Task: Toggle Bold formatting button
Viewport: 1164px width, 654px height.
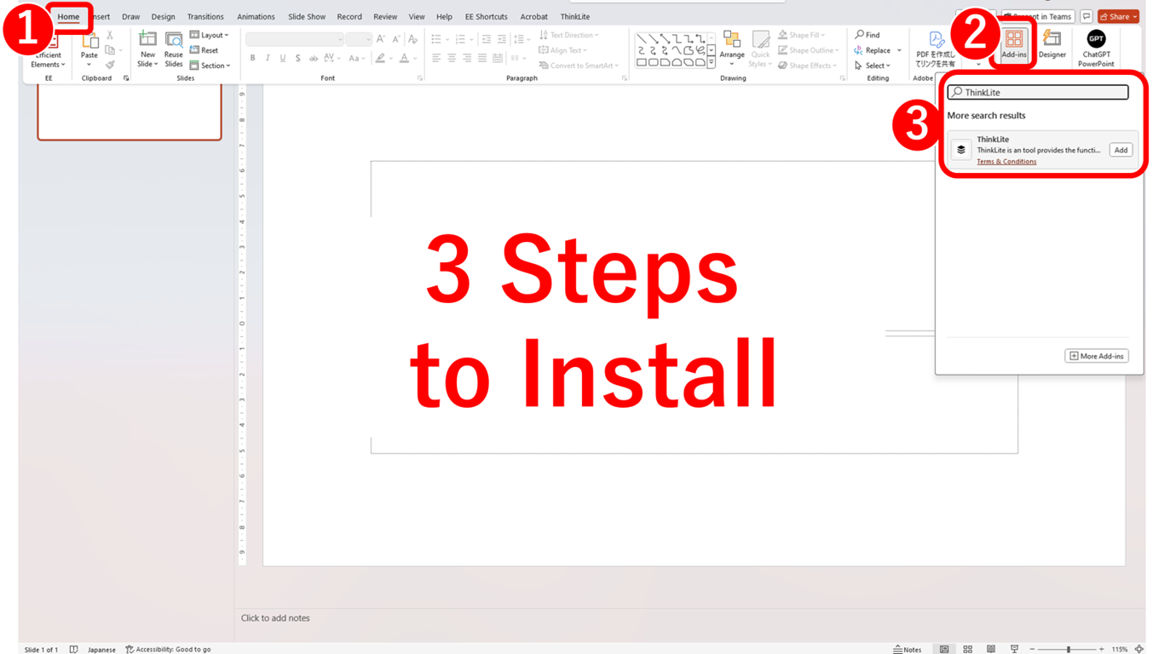Action: click(252, 58)
